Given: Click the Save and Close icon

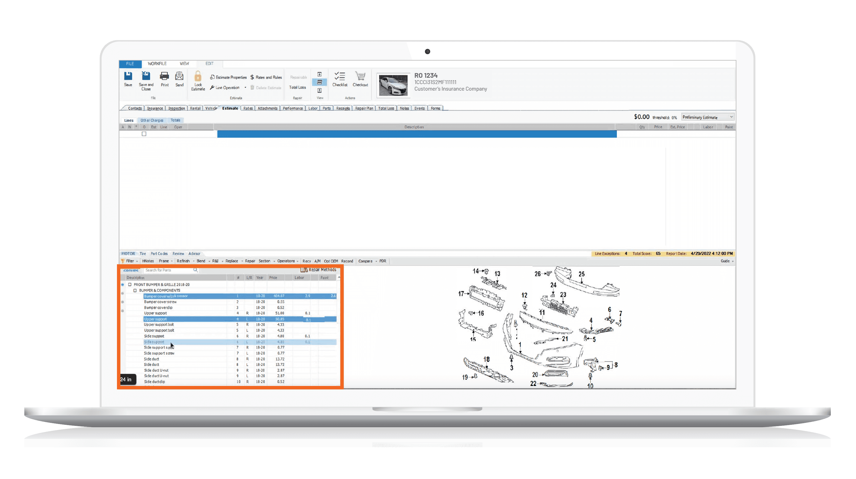Looking at the screenshot, I should [146, 76].
